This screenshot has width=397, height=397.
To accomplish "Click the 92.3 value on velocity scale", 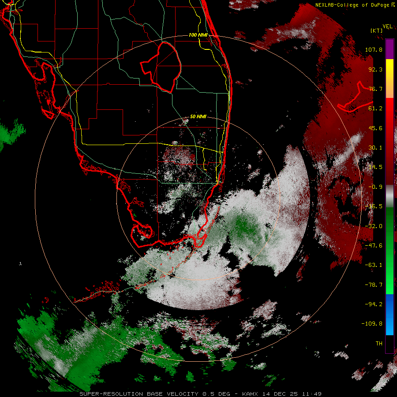I will point(375,69).
